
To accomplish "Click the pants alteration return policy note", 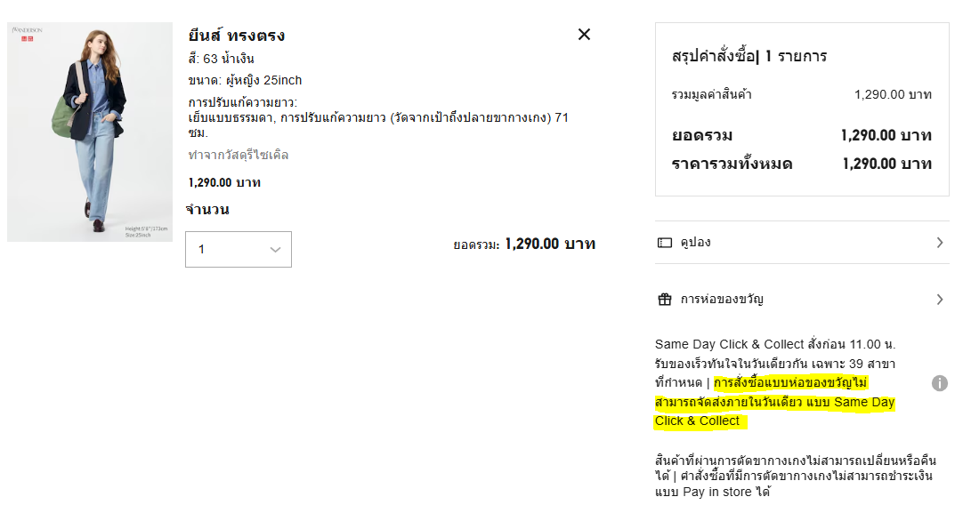I will point(797,473).
